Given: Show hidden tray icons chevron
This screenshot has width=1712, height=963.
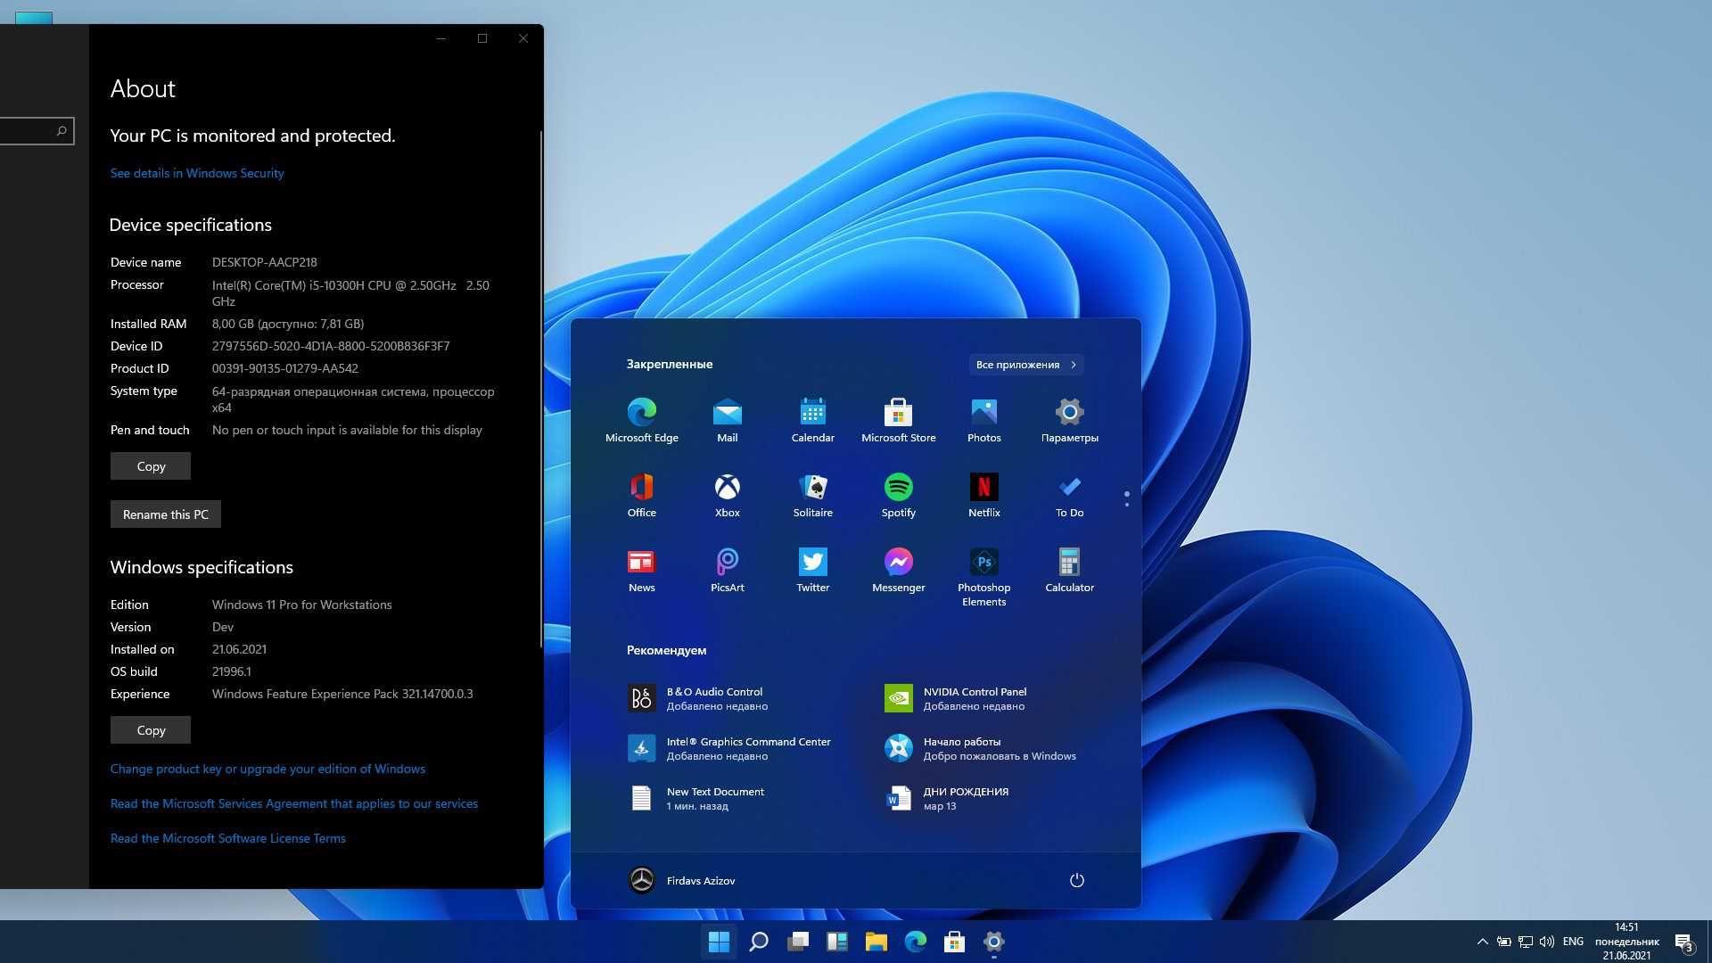Looking at the screenshot, I should 1482,942.
